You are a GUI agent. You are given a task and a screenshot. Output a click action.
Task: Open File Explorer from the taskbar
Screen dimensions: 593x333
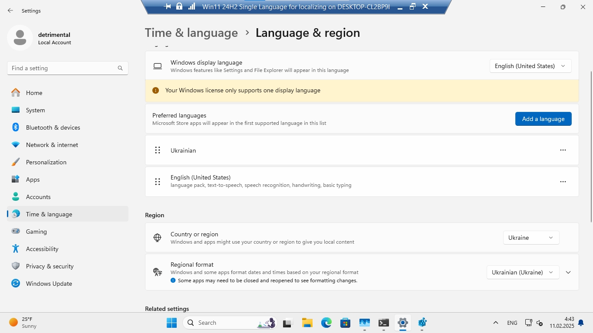pos(307,323)
